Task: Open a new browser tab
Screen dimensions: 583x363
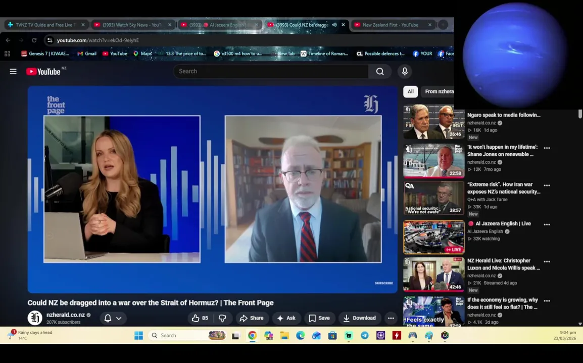Action: coord(443,25)
